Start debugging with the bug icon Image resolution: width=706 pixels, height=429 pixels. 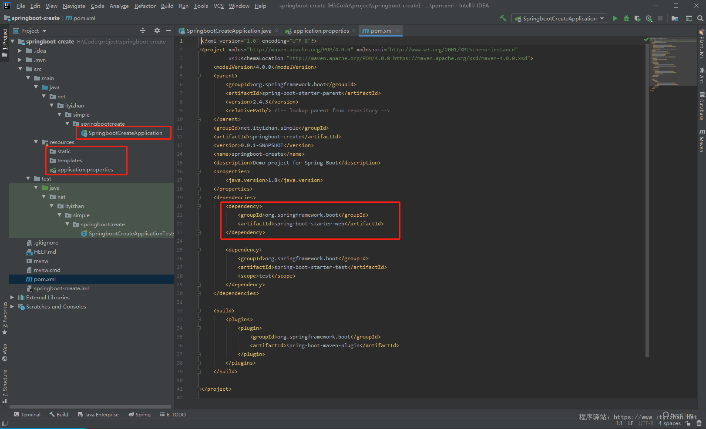(626, 18)
